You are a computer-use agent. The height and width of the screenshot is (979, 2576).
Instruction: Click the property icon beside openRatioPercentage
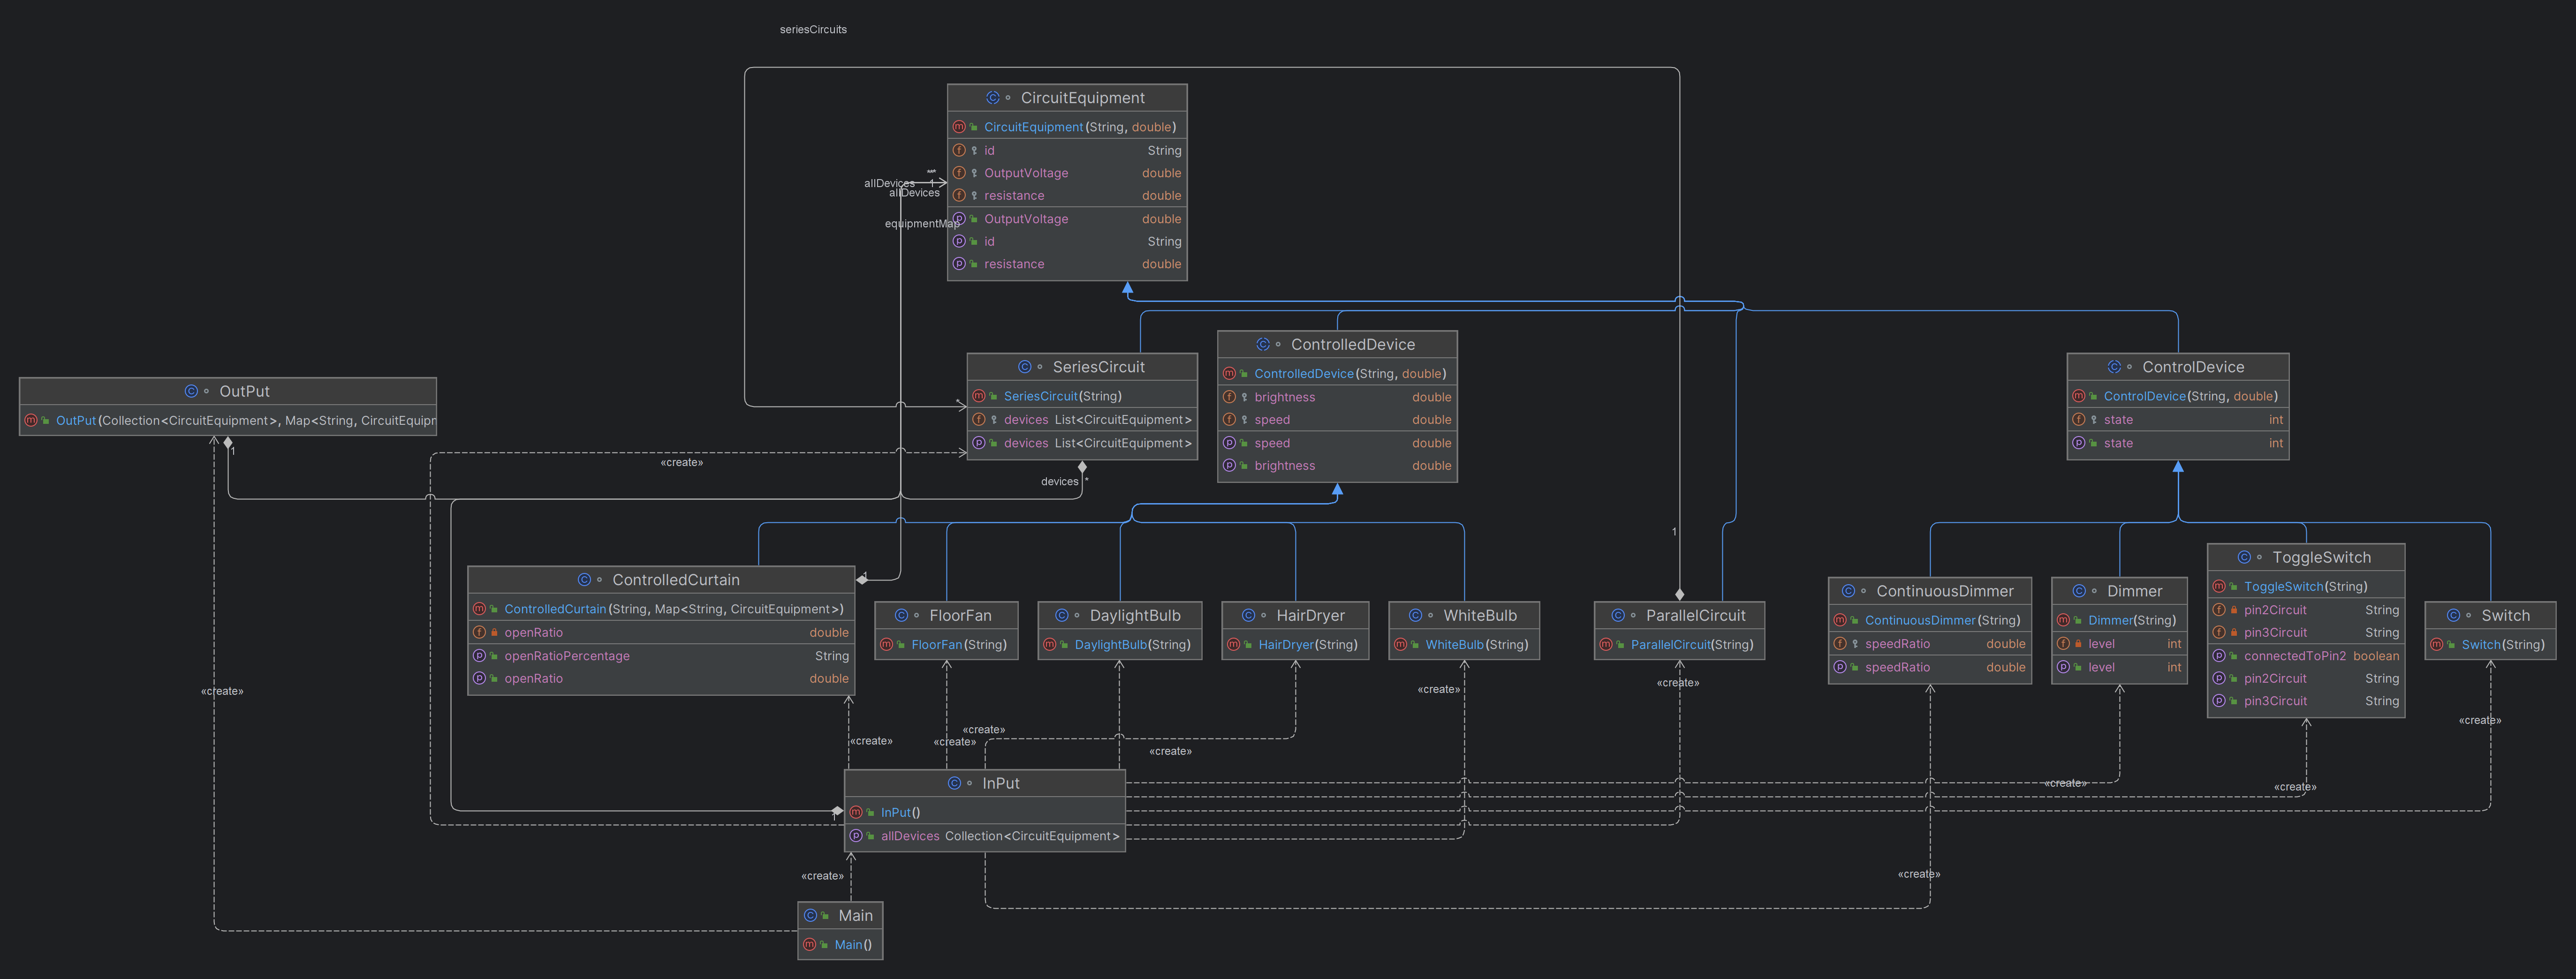(479, 656)
